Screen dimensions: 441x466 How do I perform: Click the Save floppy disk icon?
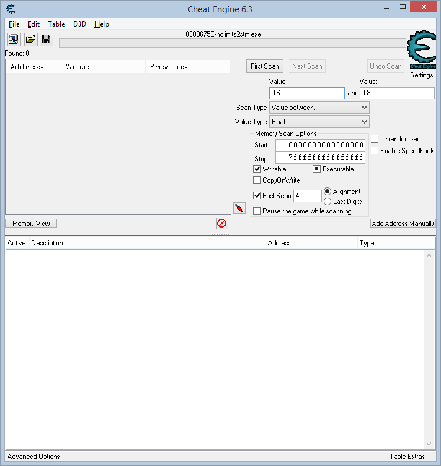46,40
